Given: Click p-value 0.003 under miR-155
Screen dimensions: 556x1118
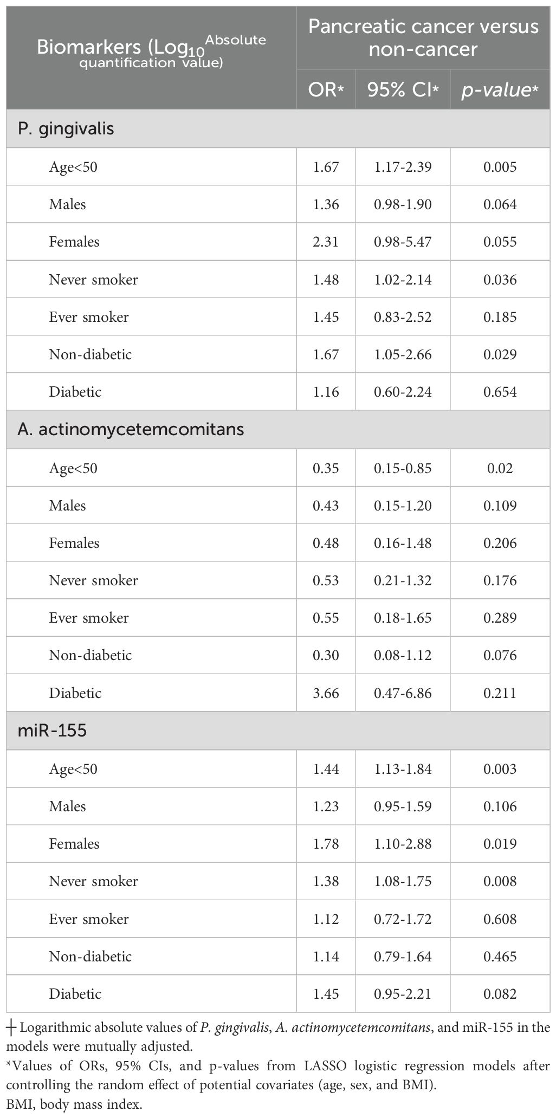Looking at the screenshot, I should pyautogui.click(x=500, y=768).
